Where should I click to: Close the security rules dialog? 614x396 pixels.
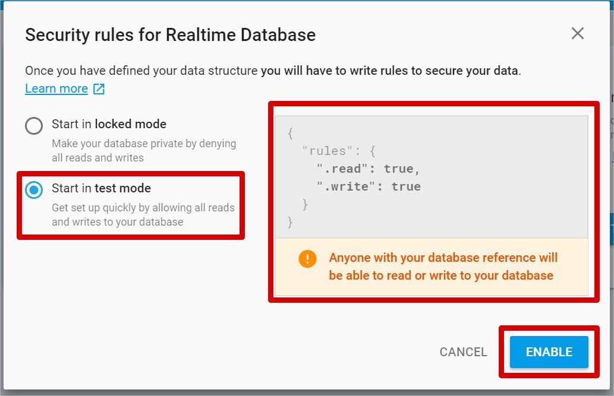pyautogui.click(x=577, y=34)
